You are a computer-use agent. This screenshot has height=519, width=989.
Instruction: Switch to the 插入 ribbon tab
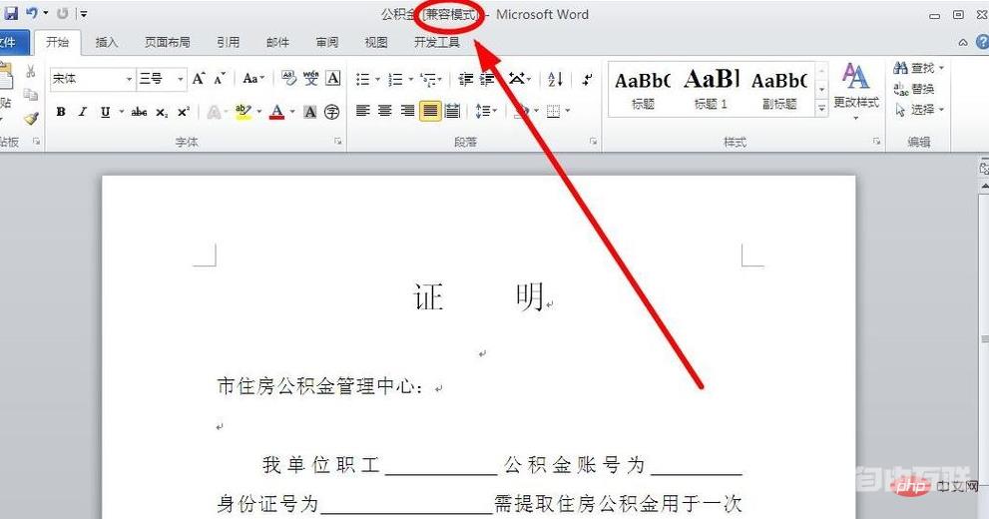pos(107,43)
